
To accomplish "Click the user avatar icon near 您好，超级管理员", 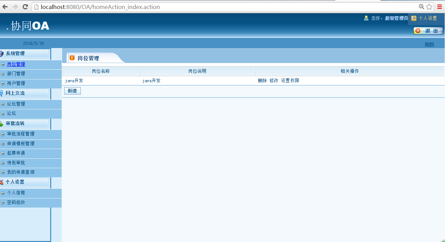I will click(x=366, y=18).
